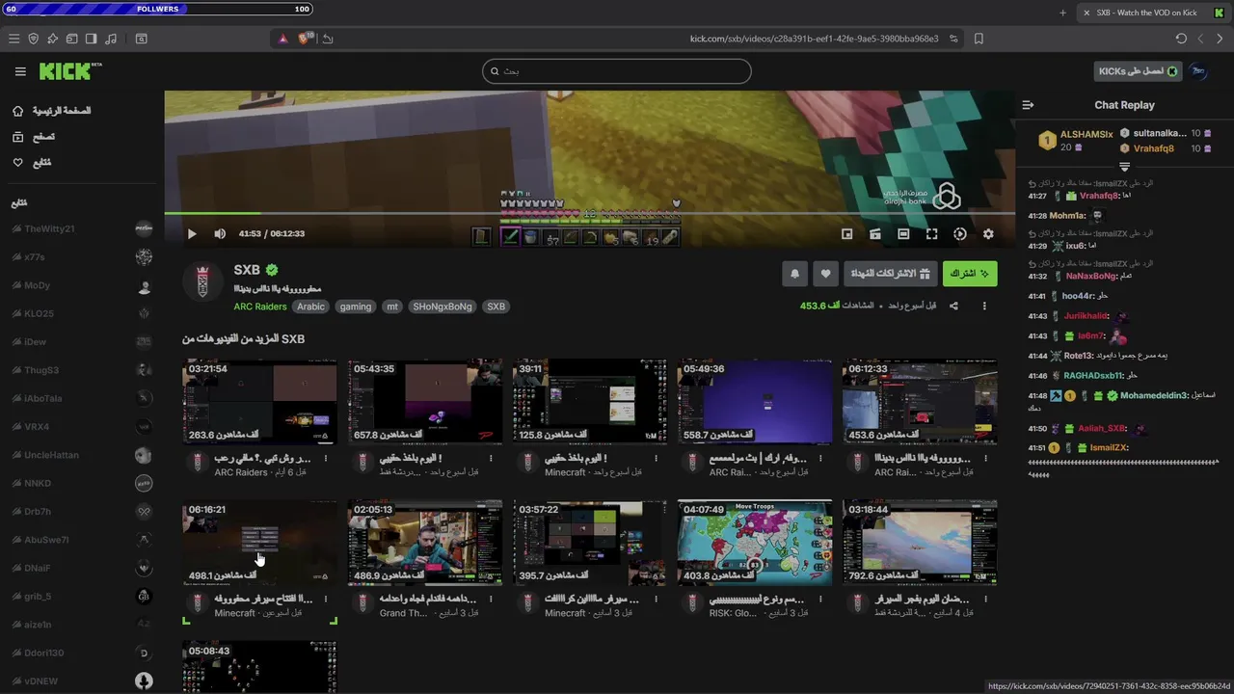Expand the chat leaderboard chevron
Viewport: 1234px width, 694px height.
point(1124,167)
